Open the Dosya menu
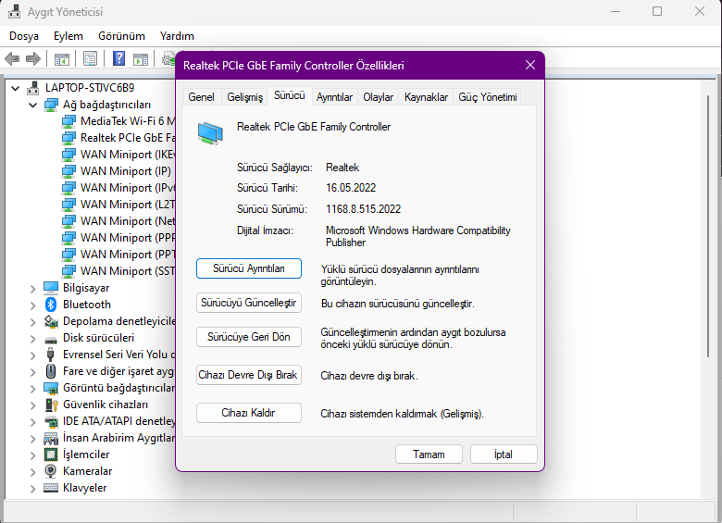 click(24, 36)
